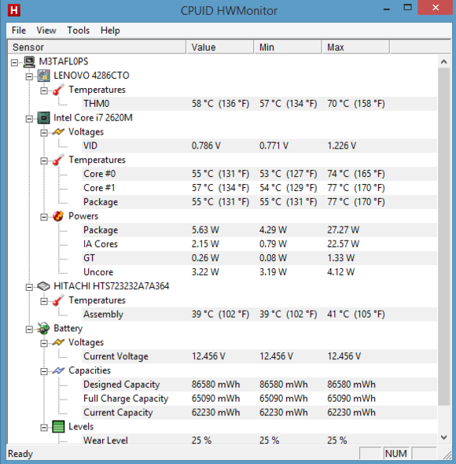Close the HWMonitor window
The image size is (456, 464).
pyautogui.click(x=436, y=7)
